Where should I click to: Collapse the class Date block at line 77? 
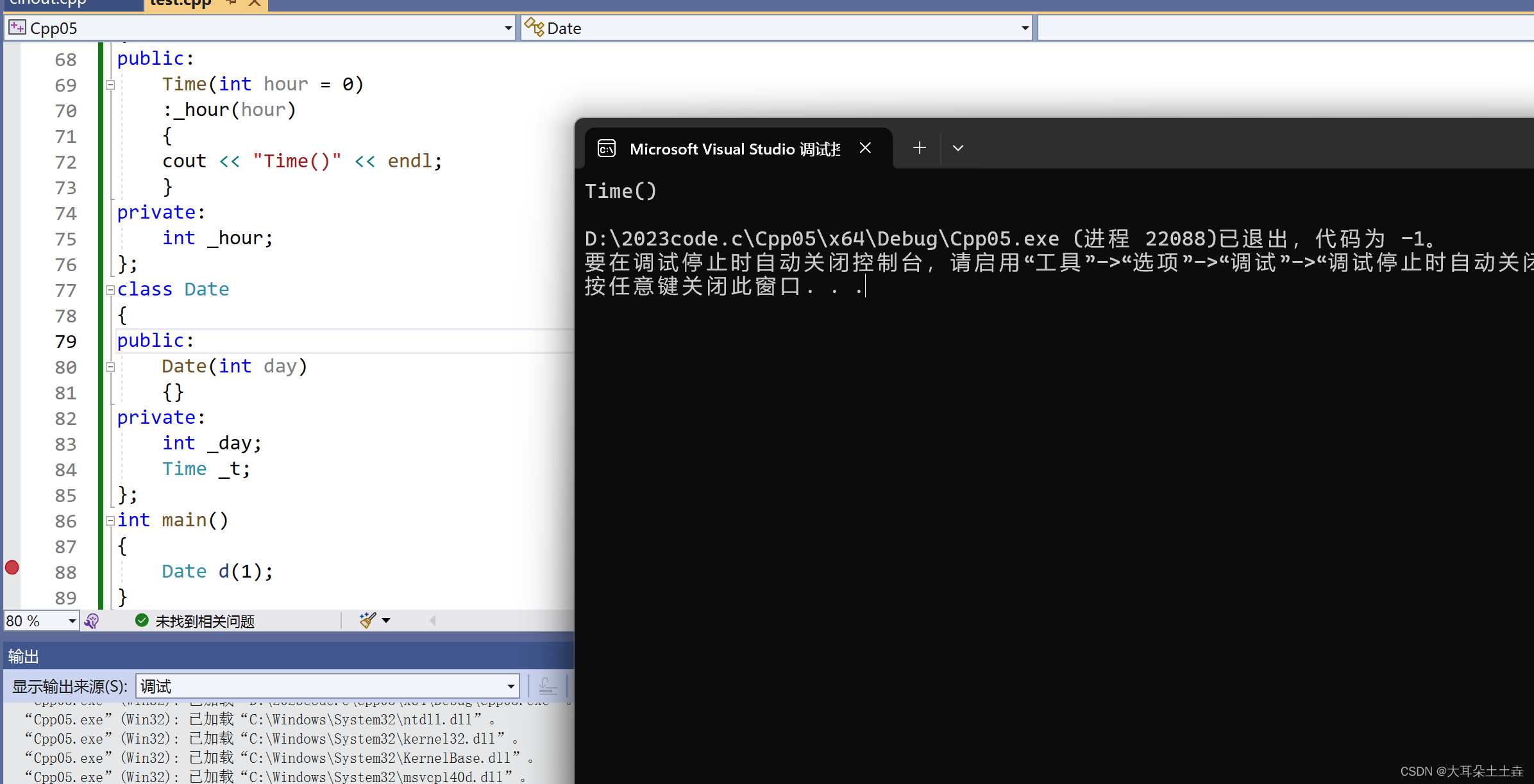pos(110,290)
